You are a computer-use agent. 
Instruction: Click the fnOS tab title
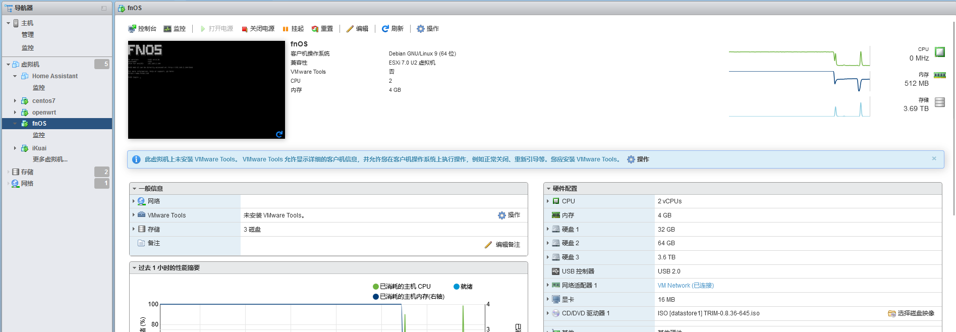coord(134,8)
